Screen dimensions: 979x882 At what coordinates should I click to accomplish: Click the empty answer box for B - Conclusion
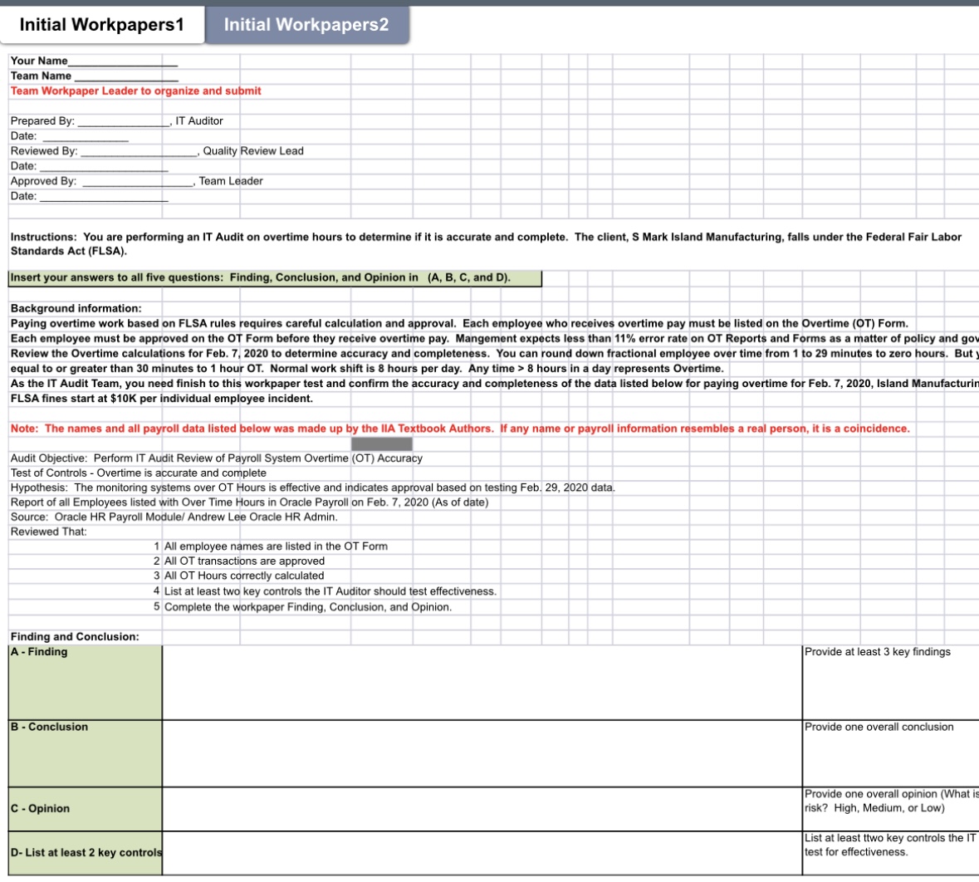[x=482, y=753]
